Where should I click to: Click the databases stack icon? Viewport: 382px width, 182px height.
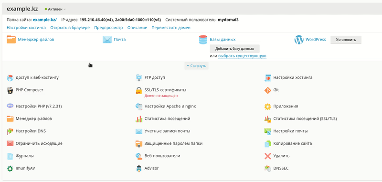click(203, 40)
